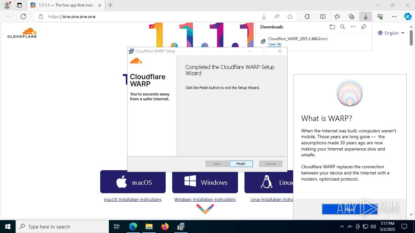Open downloads folder icon in Downloads panel
Screen dimensions: 415x233
click(x=332, y=27)
